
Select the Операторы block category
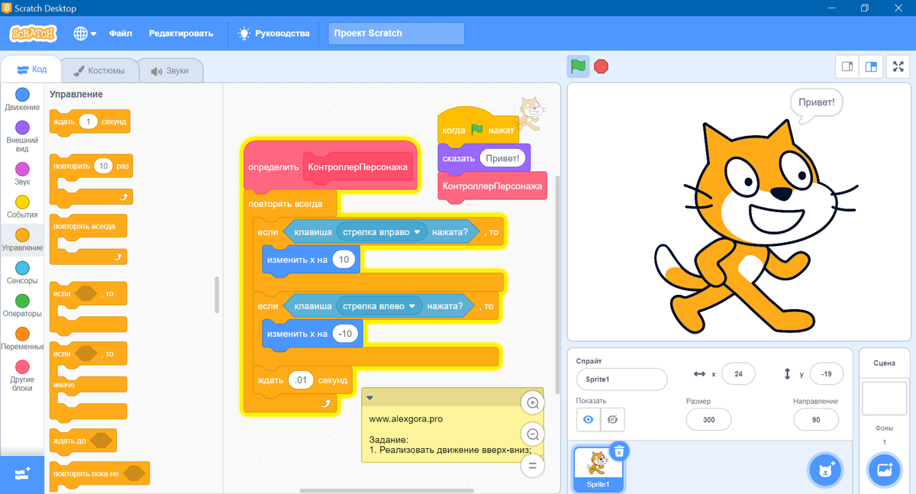pos(22,305)
